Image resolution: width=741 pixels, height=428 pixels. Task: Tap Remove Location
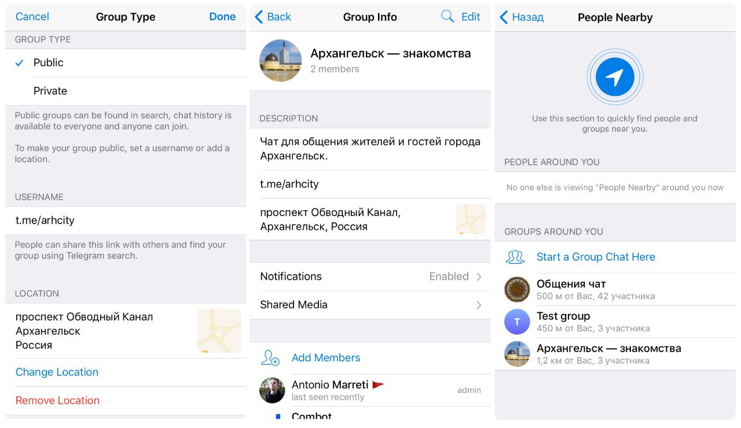click(x=57, y=401)
